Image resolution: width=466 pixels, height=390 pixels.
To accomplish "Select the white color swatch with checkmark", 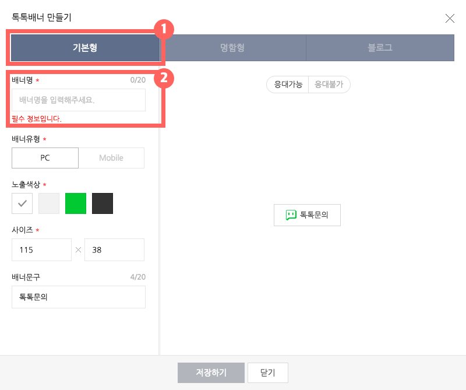I will (x=22, y=203).
